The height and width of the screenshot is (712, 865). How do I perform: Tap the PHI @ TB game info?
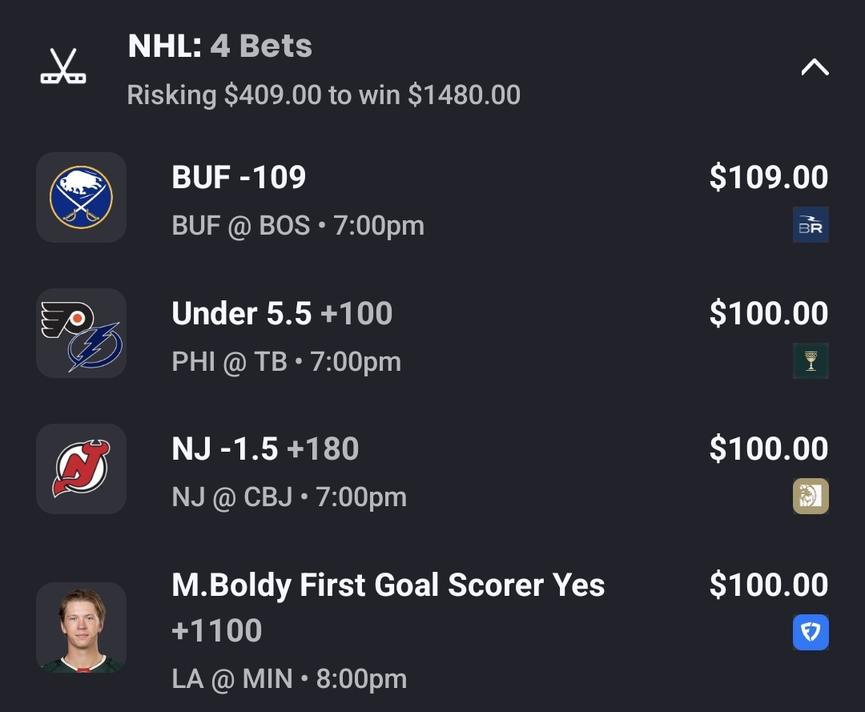[286, 361]
